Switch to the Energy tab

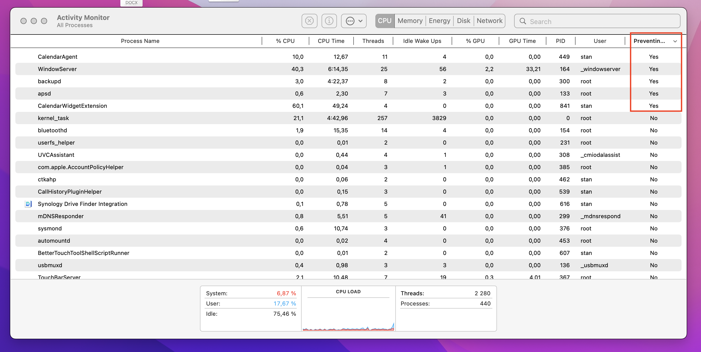tap(439, 21)
